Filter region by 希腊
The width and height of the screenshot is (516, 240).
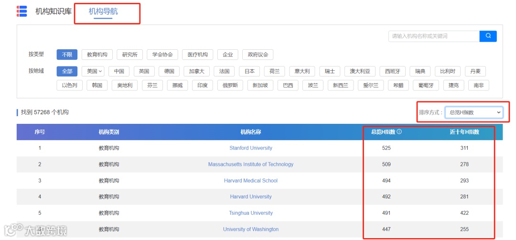(x=398, y=85)
